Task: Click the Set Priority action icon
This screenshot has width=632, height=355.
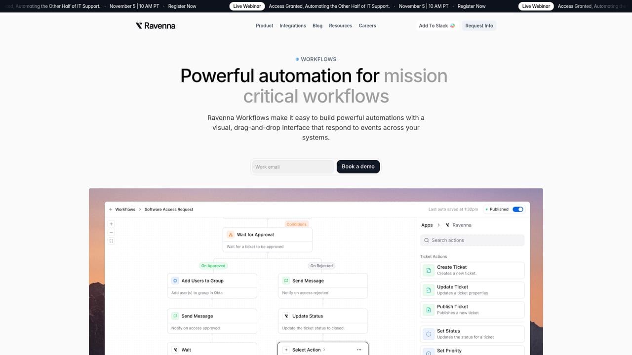Action: click(428, 352)
